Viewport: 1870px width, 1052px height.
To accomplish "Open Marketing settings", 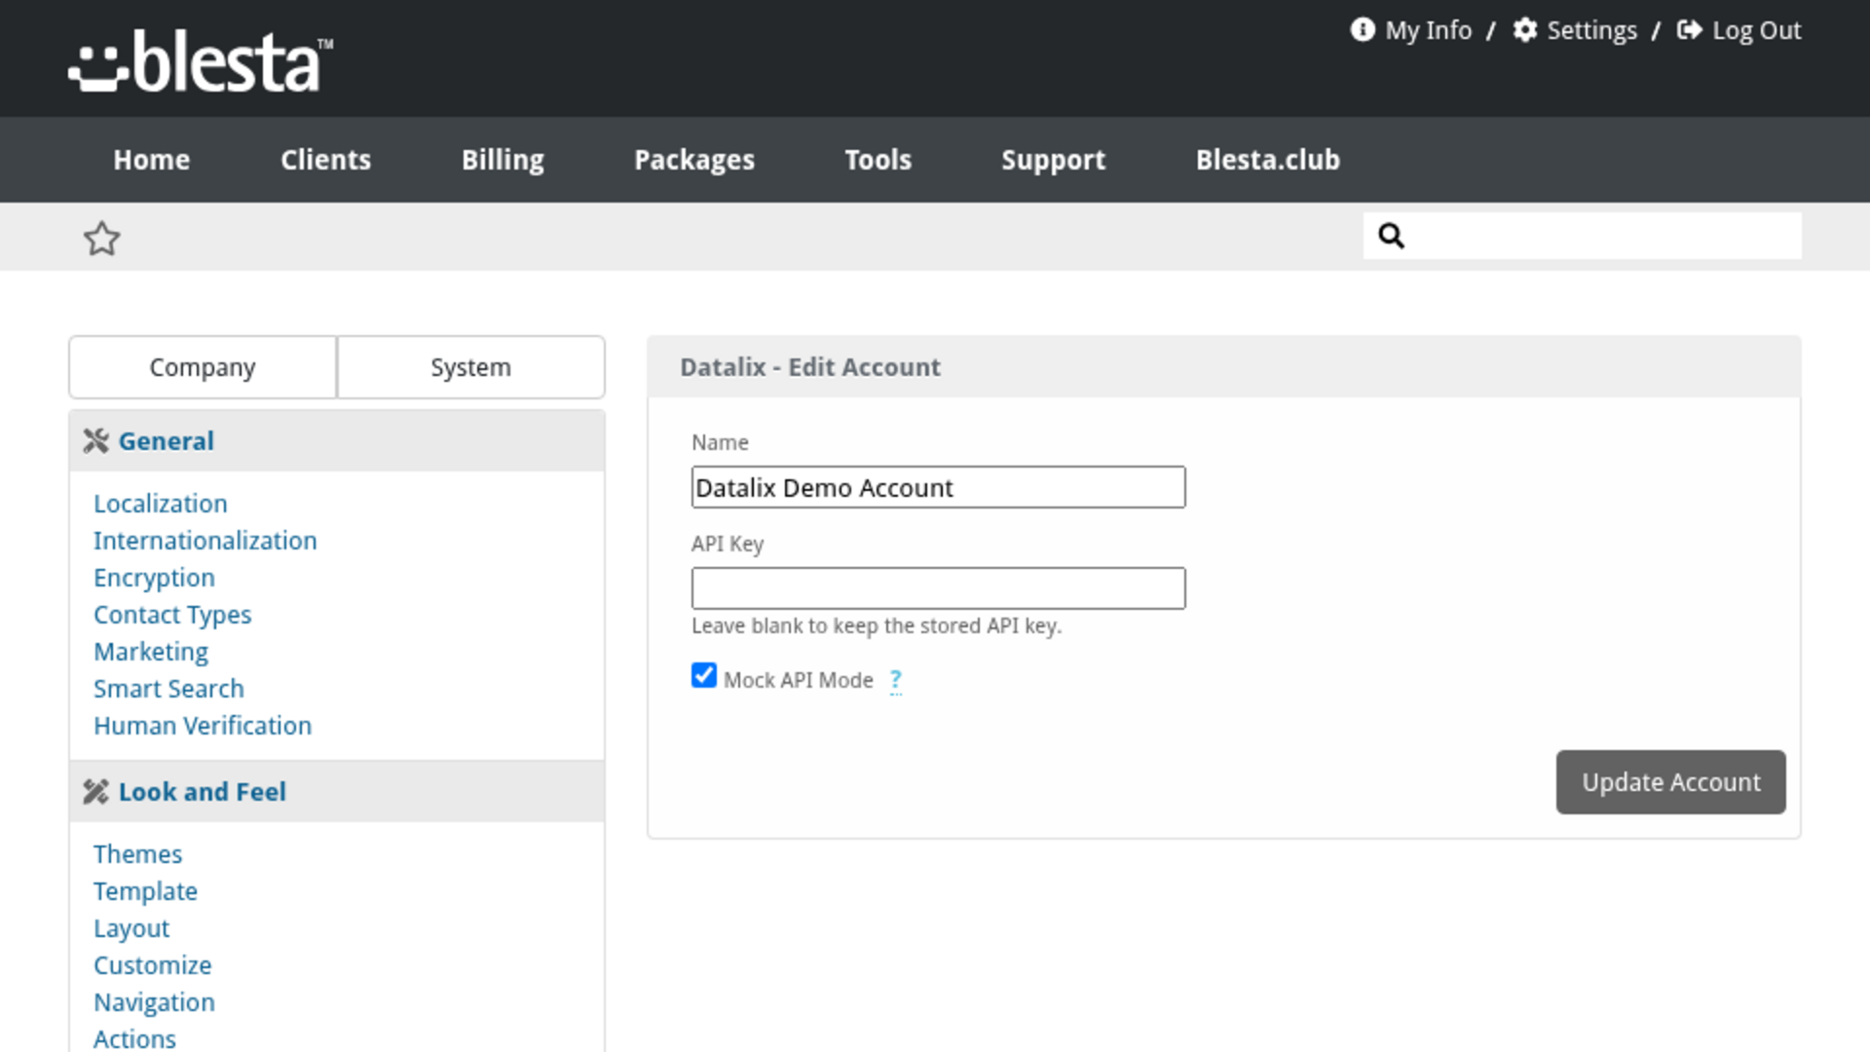I will pos(151,652).
